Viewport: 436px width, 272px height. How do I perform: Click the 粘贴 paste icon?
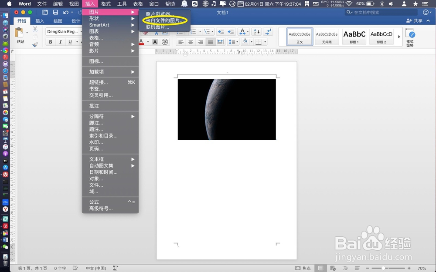point(19,33)
